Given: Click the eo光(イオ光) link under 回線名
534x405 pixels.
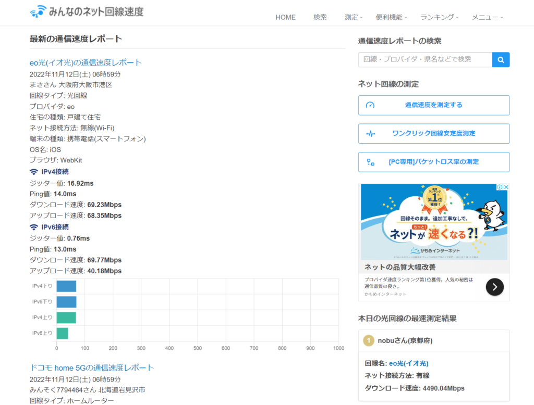Looking at the screenshot, I should (x=408, y=363).
